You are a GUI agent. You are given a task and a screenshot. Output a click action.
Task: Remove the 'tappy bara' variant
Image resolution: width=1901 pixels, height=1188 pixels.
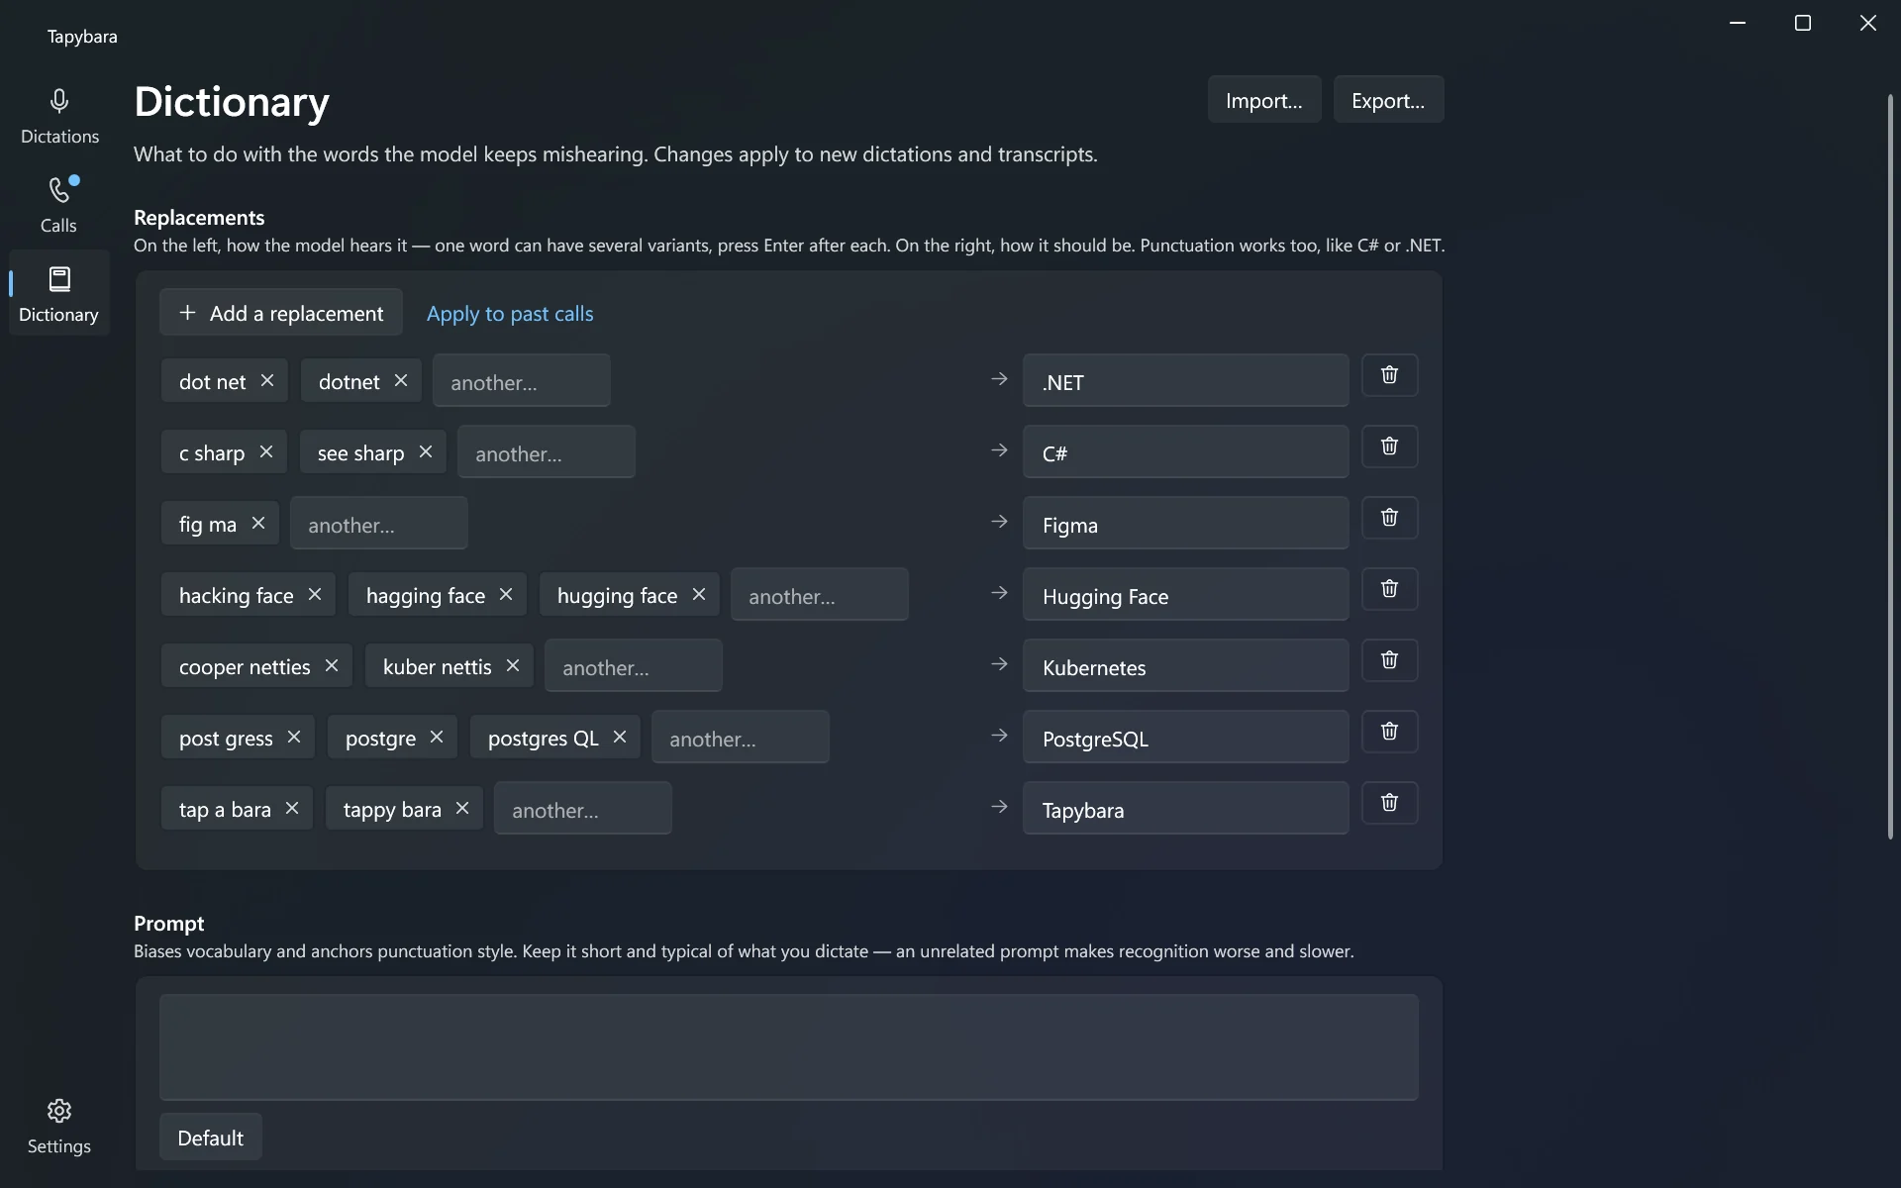(462, 808)
